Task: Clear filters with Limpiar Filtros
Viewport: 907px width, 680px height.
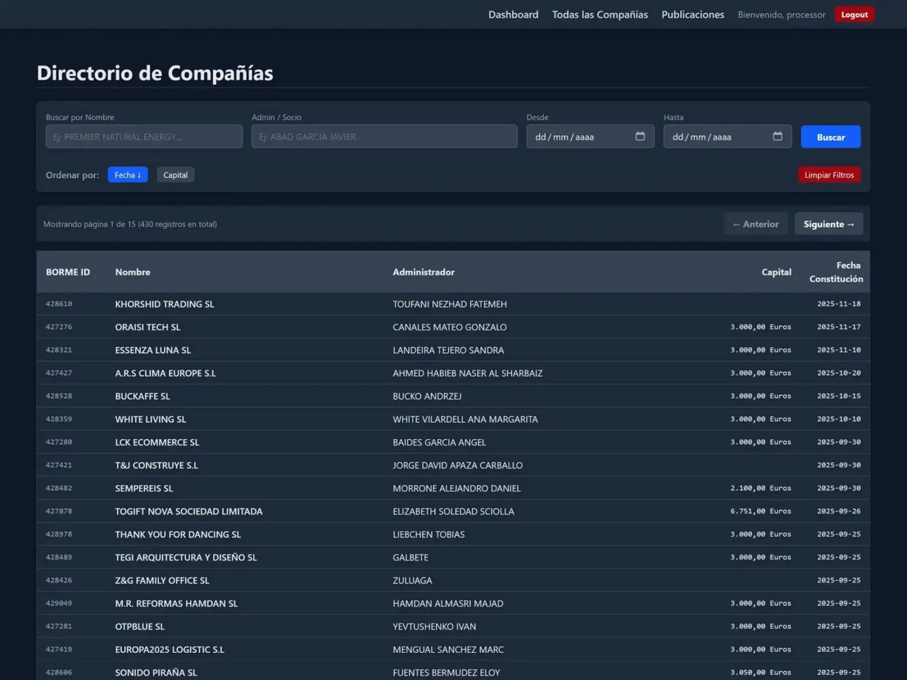Action: click(x=829, y=175)
